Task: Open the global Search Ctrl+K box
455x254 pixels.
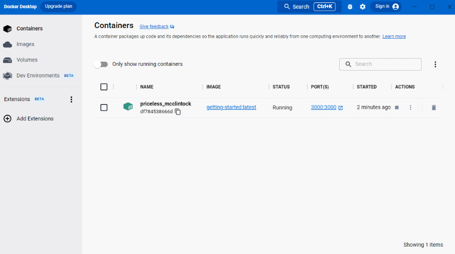Action: pyautogui.click(x=309, y=7)
